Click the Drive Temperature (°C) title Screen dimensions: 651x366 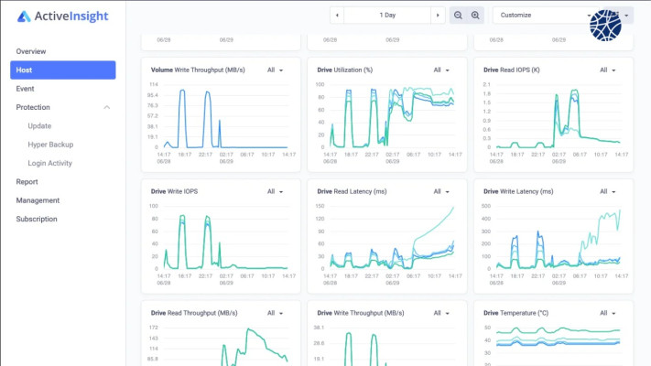(515, 313)
